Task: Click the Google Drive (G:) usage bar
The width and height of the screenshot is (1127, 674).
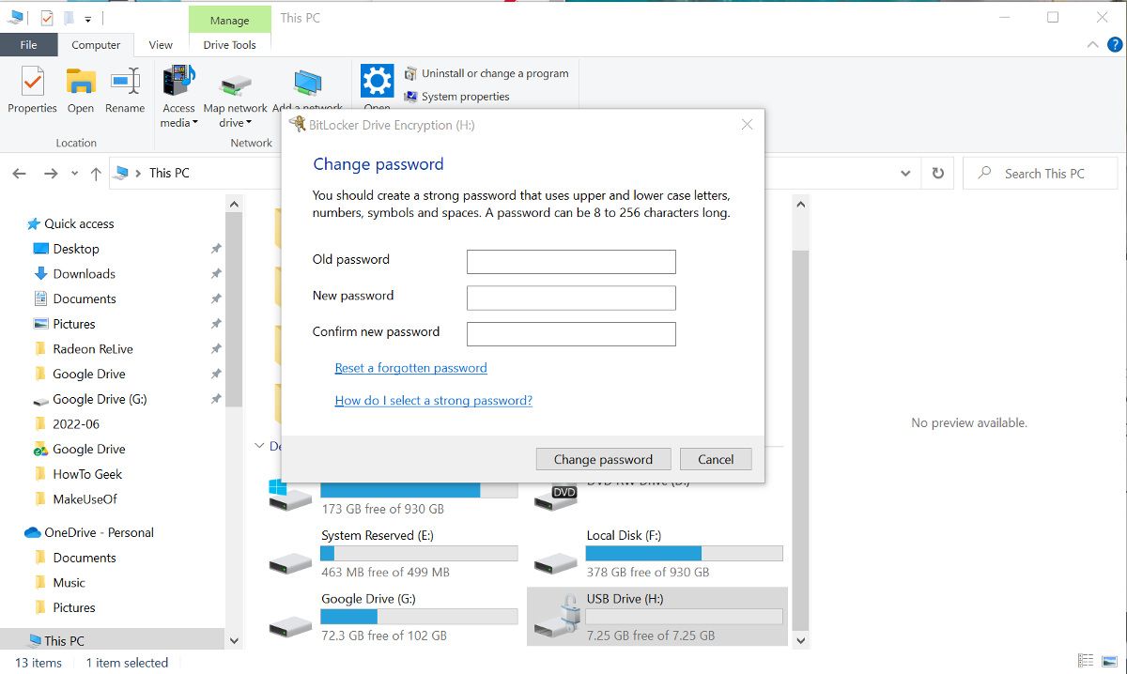Action: [419, 617]
